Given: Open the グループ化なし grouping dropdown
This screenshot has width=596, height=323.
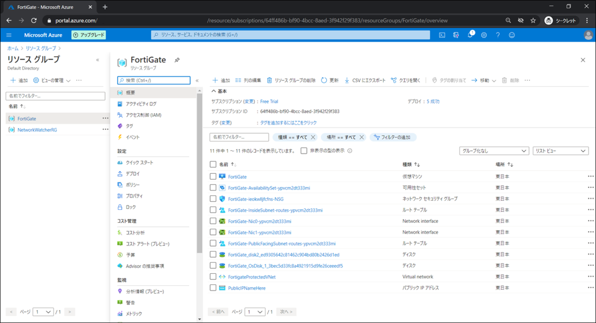Looking at the screenshot, I should coord(494,151).
